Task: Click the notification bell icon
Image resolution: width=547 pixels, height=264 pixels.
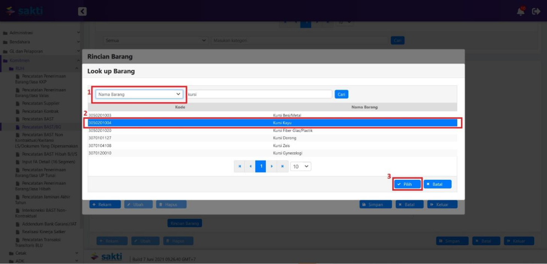Action: [x=521, y=11]
